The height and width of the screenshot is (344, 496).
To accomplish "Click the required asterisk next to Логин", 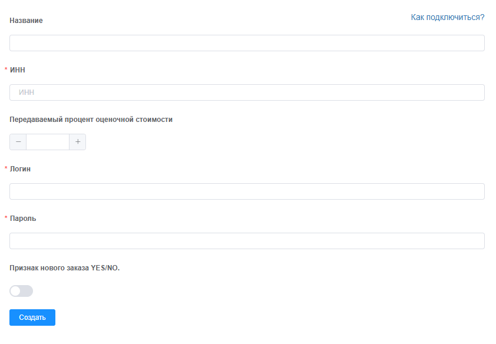I will pos(6,169).
